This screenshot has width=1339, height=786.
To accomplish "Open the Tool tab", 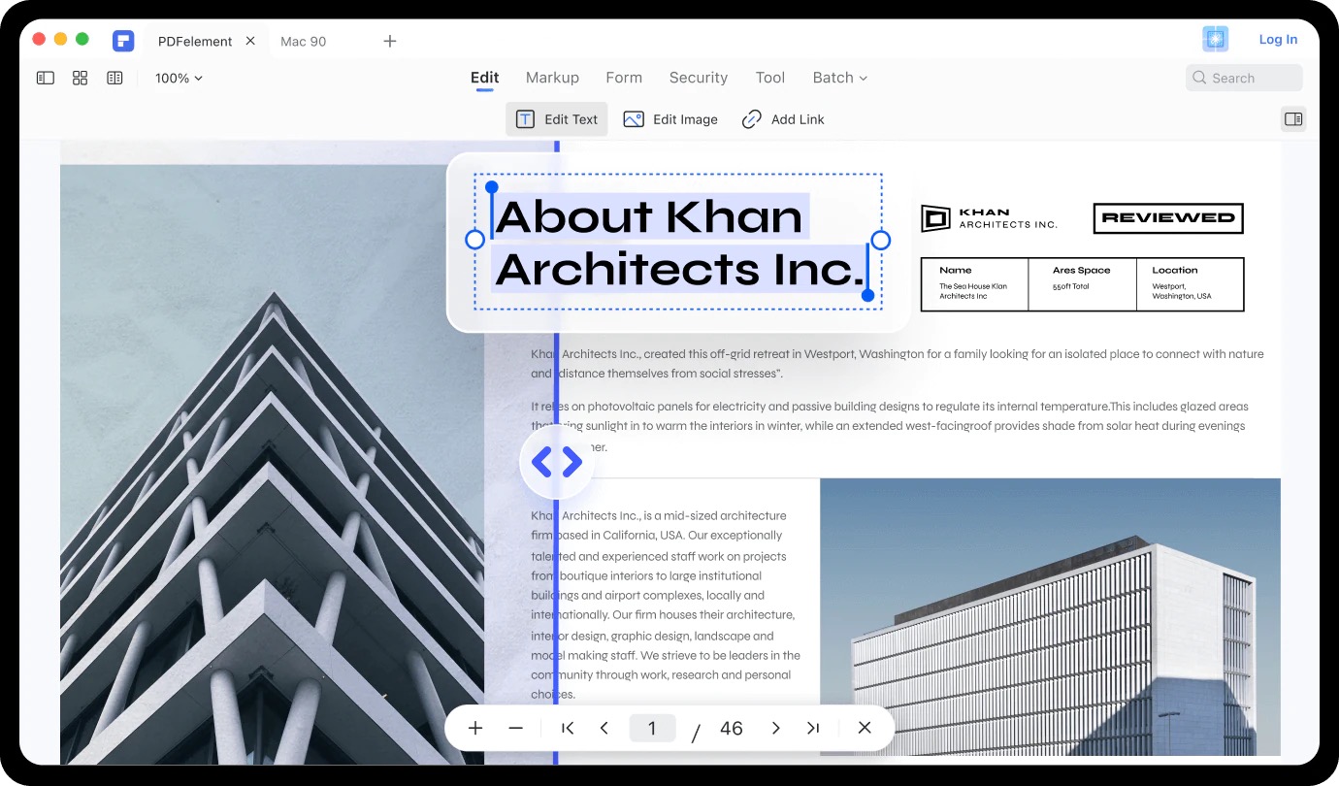I will (x=770, y=78).
